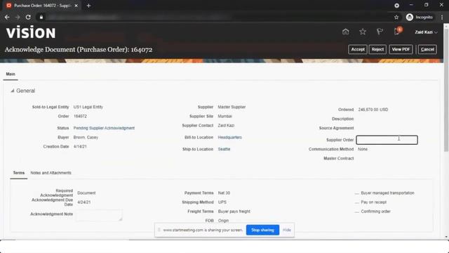The height and width of the screenshot is (253, 449).
Task: Toggle the Pay on receipt checkbox
Action: [356, 202]
